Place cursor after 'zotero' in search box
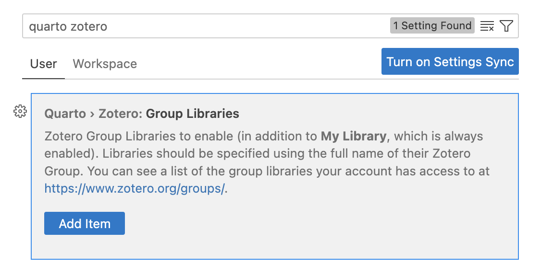541x277 pixels. pos(108,26)
